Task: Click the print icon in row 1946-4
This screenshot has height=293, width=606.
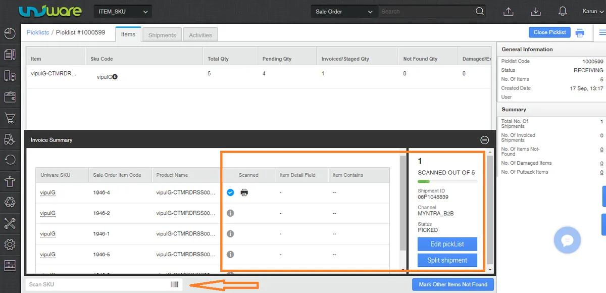Action: tap(244, 192)
